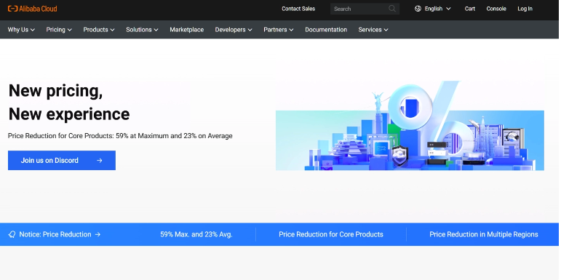The height and width of the screenshot is (280, 561).
Task: Open the Products menu
Action: 99,30
